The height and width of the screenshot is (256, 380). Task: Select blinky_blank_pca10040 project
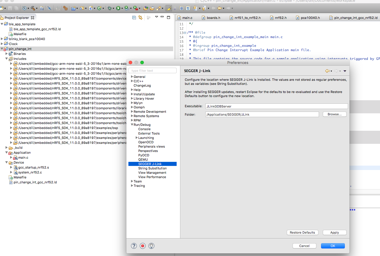click(27, 39)
